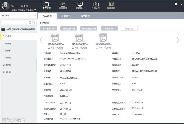Open the first PDF file icon

click(x=55, y=38)
